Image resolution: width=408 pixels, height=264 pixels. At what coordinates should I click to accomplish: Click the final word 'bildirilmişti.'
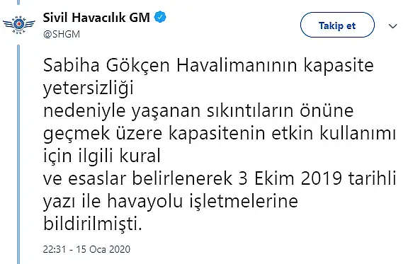point(92,224)
